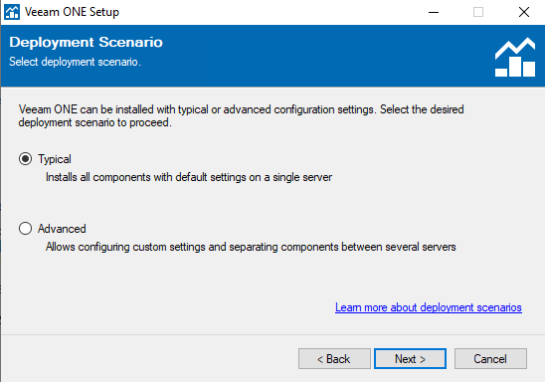Click the "Advanced" option label text
545x382 pixels.
pyautogui.click(x=62, y=229)
